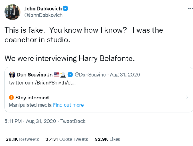The width and height of the screenshot is (193, 146).
Task: Click the Dan Scavino Jr. name in quoted tweet
Action: tap(35, 75)
